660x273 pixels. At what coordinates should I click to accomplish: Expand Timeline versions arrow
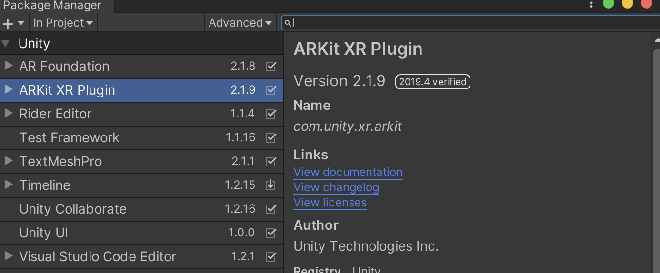(x=8, y=185)
